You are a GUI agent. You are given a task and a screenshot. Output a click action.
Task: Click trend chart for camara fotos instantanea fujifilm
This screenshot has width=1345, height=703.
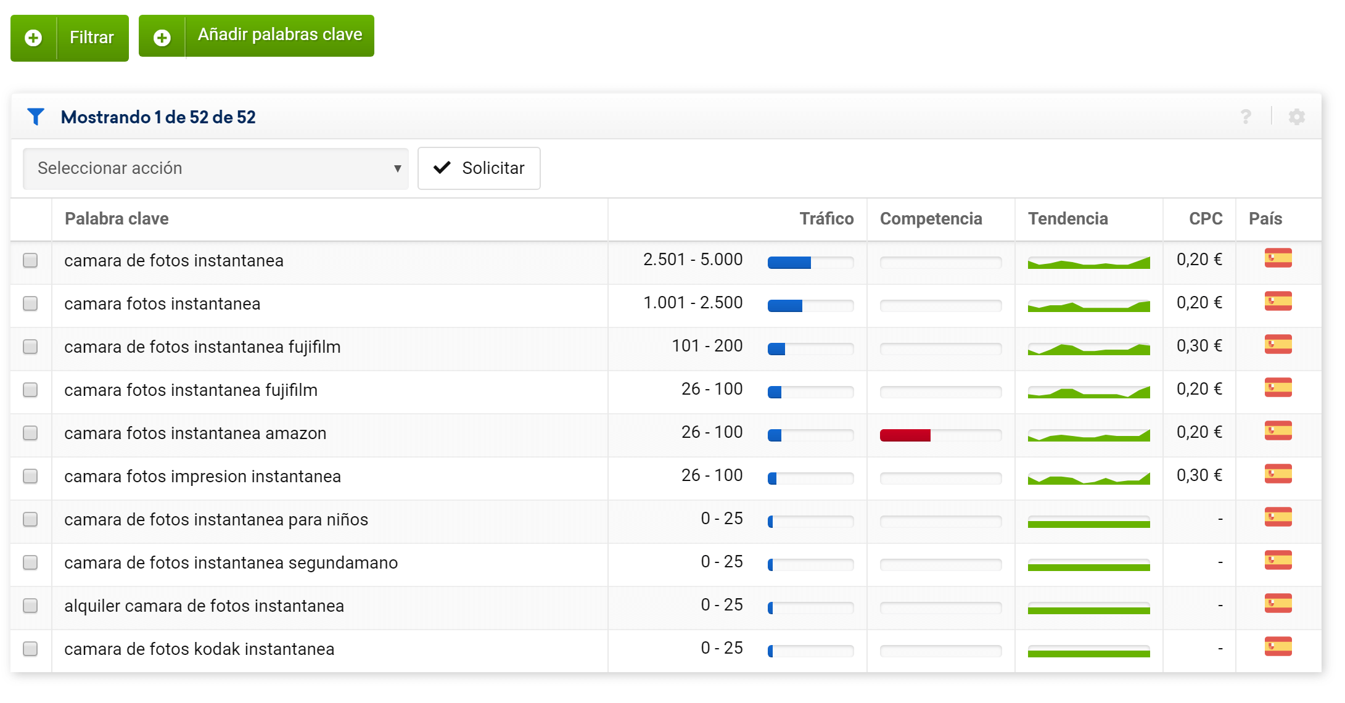(1088, 392)
